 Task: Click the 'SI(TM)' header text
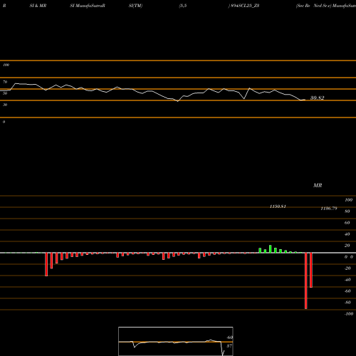[x=135, y=6]
